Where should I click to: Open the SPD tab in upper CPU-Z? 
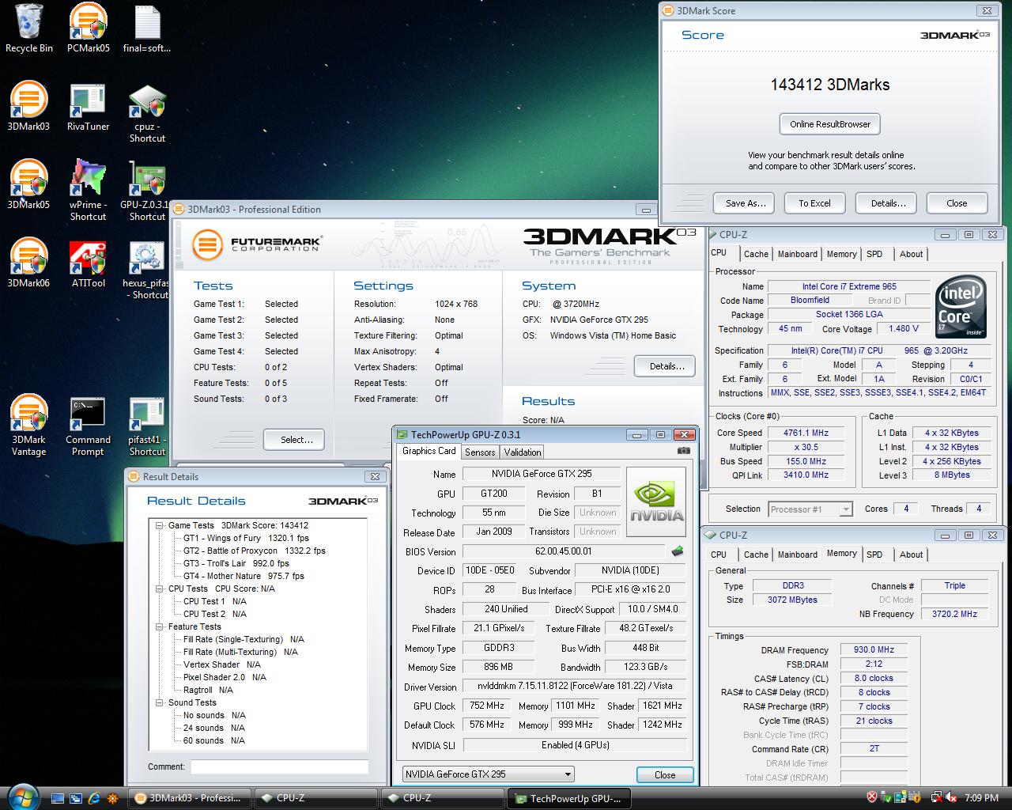coord(874,254)
